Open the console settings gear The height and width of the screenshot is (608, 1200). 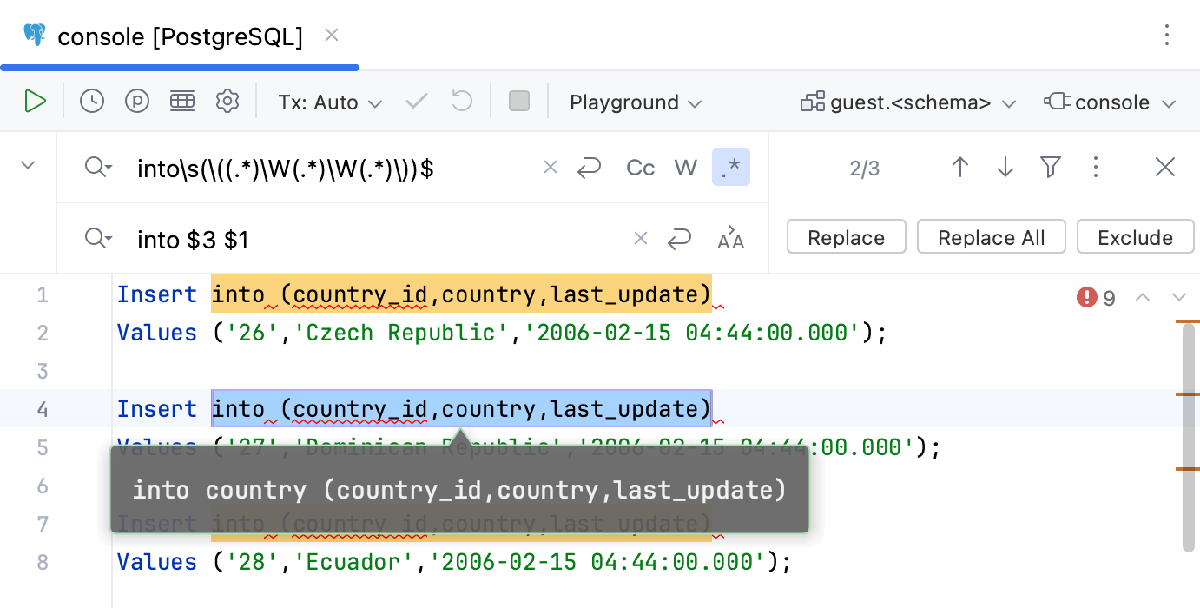[227, 102]
